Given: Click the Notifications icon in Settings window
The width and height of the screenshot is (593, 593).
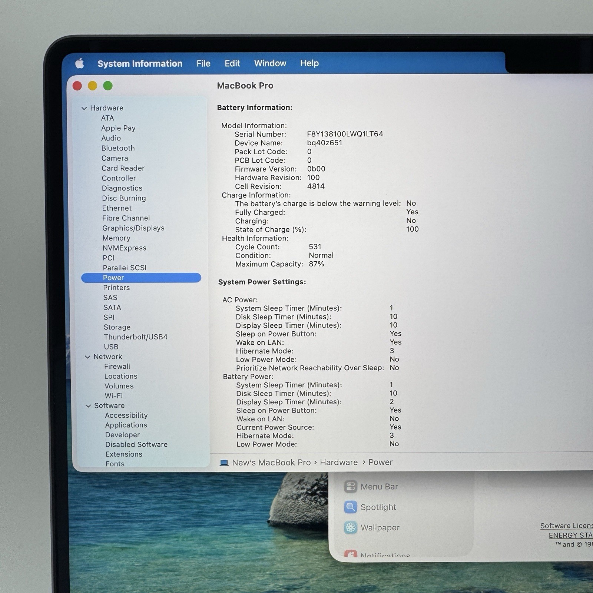Looking at the screenshot, I should click(351, 554).
